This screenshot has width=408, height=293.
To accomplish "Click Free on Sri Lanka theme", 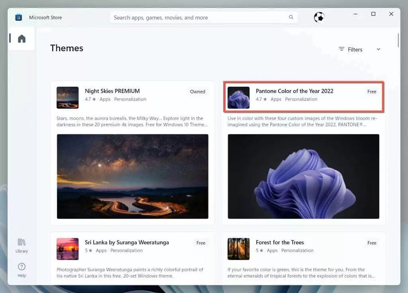I will click(201, 243).
